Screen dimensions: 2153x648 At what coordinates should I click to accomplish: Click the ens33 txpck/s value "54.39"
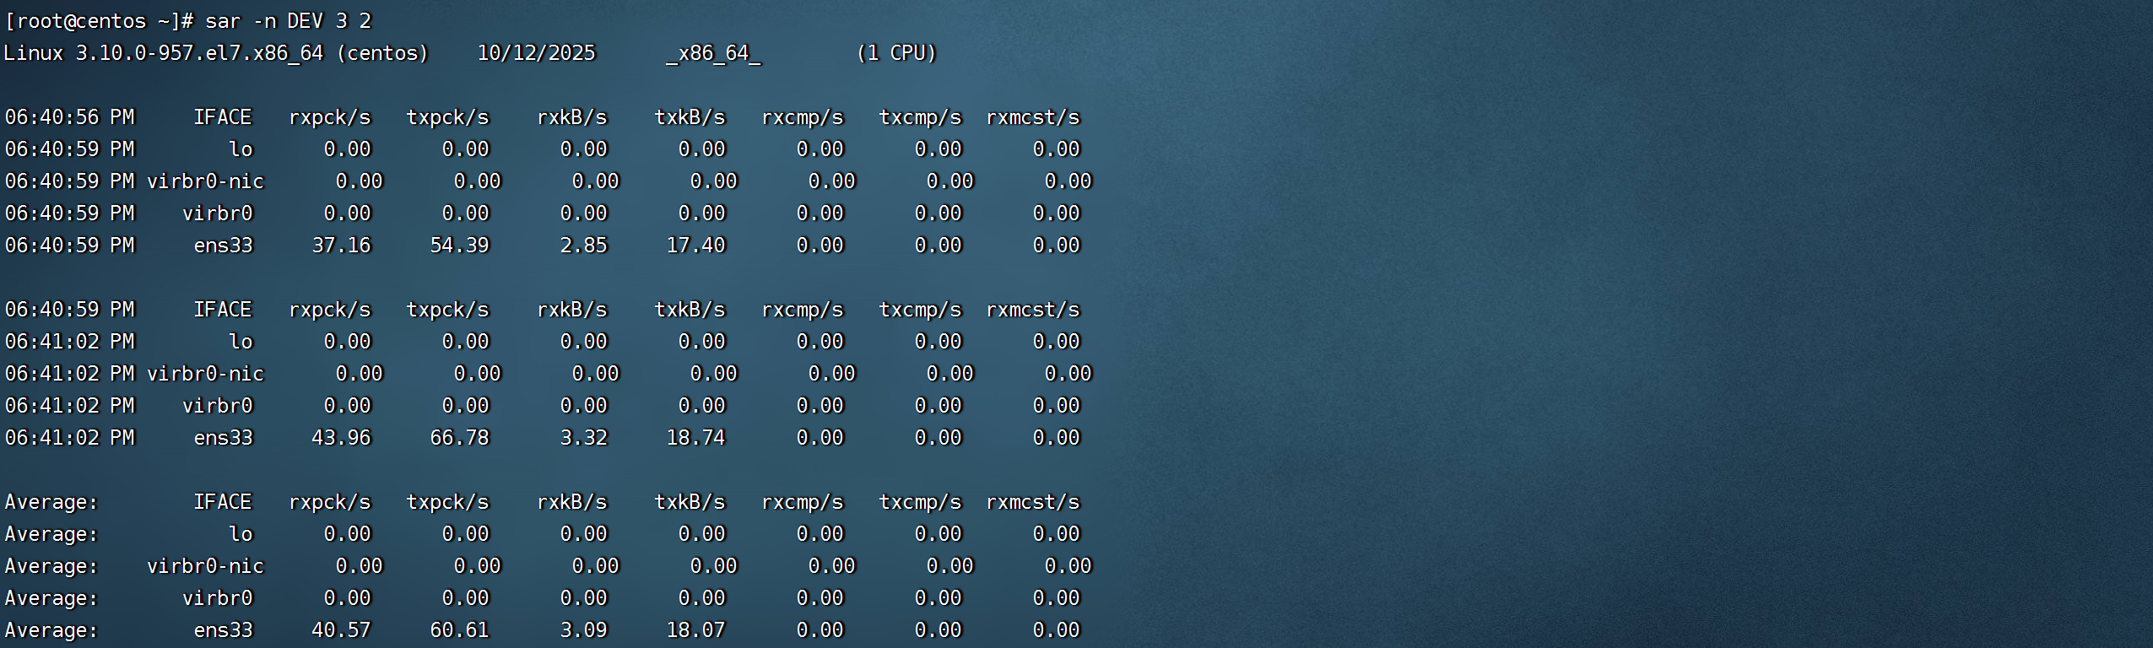pyautogui.click(x=460, y=246)
